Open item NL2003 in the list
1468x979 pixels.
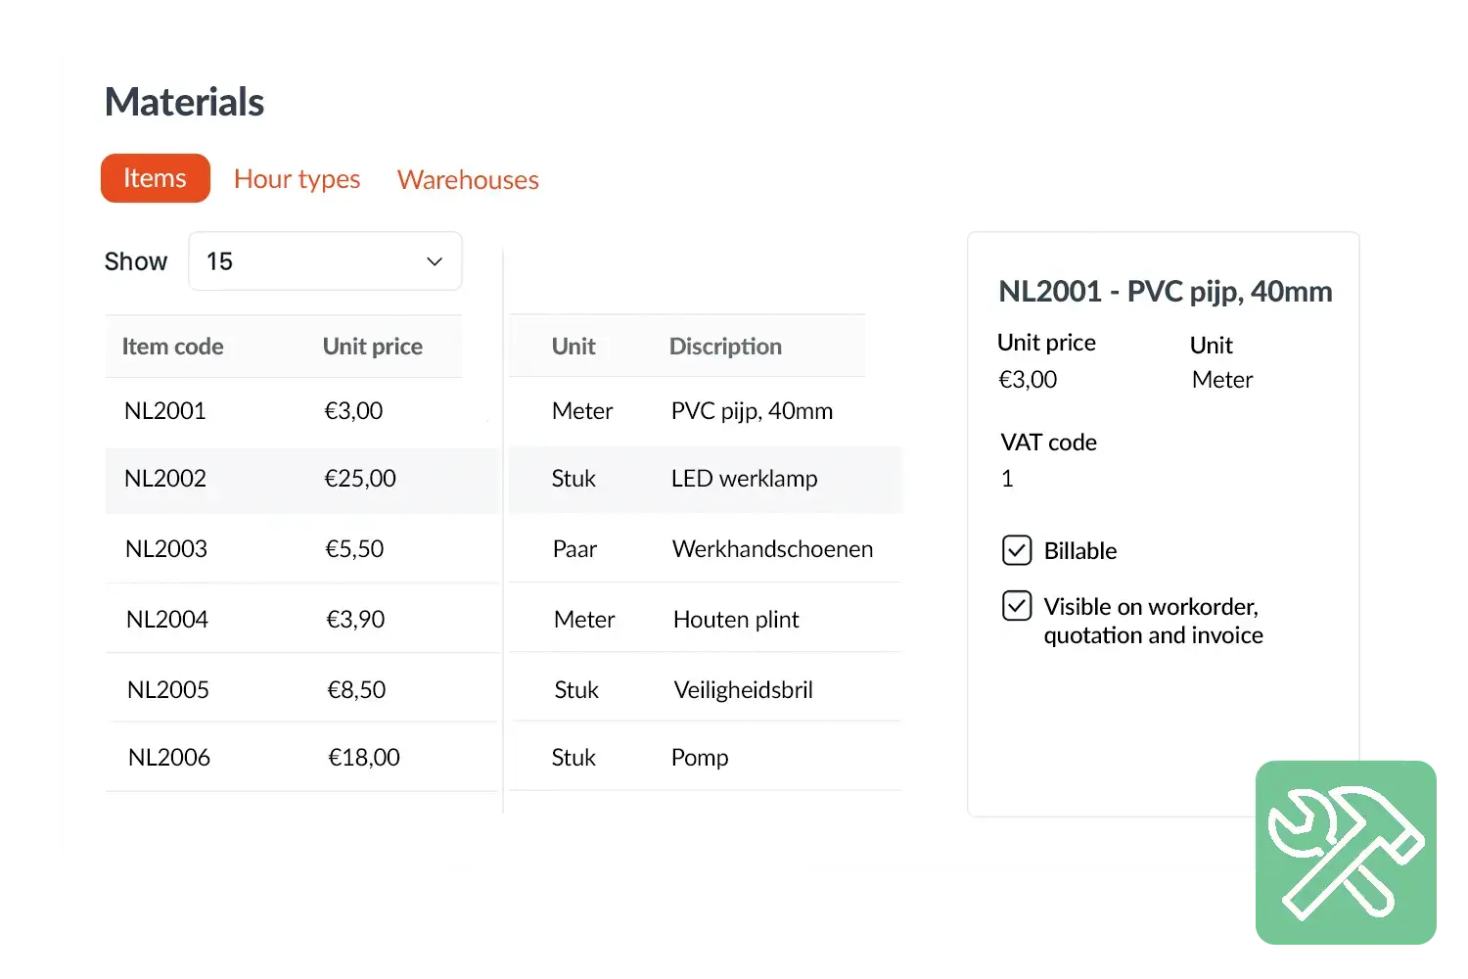pyautogui.click(x=166, y=549)
